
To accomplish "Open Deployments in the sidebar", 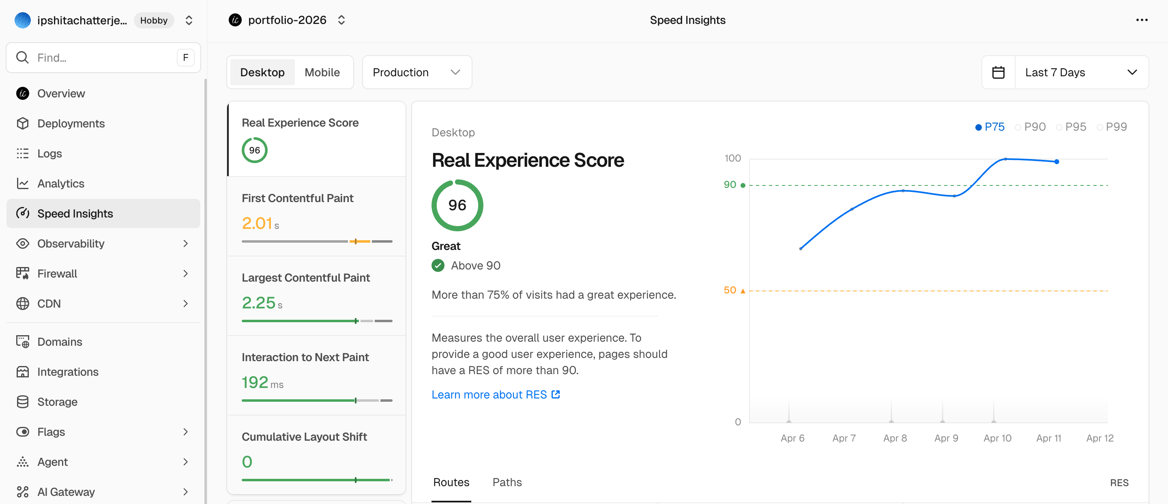I will (103, 123).
